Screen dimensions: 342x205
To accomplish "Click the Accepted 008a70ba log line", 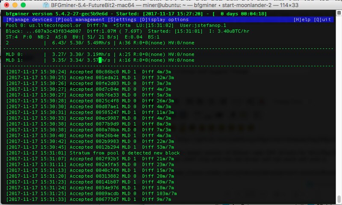I will pyautogui.click(x=88, y=130).
